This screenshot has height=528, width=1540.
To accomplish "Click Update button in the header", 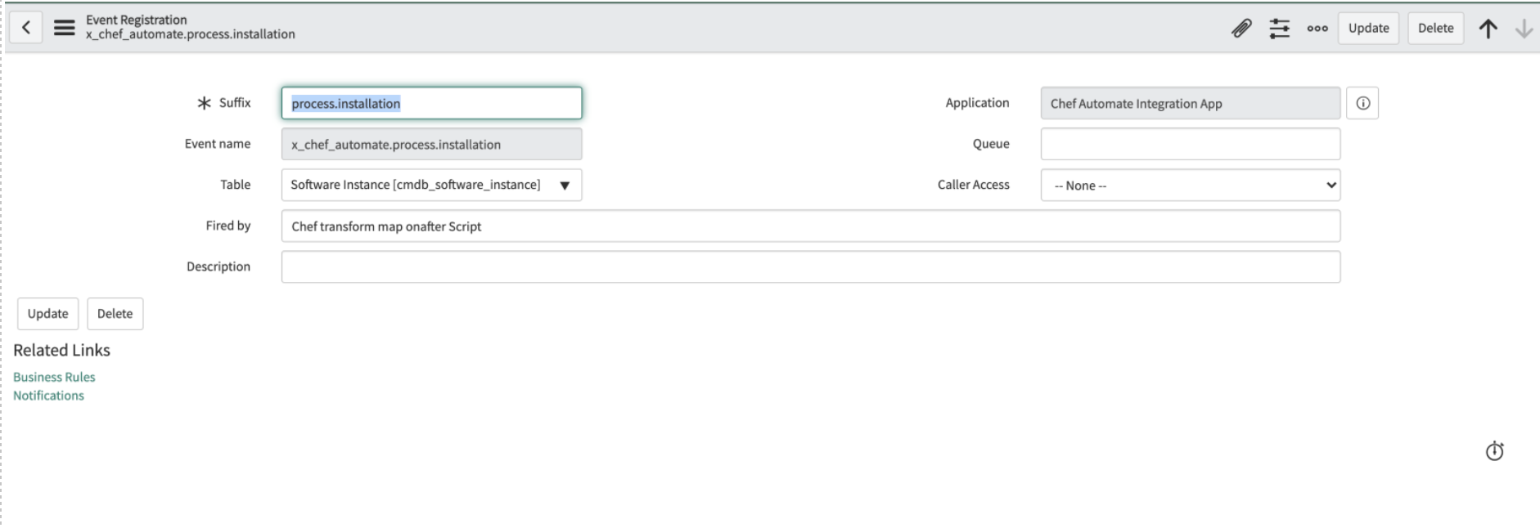I will 1368,28.
